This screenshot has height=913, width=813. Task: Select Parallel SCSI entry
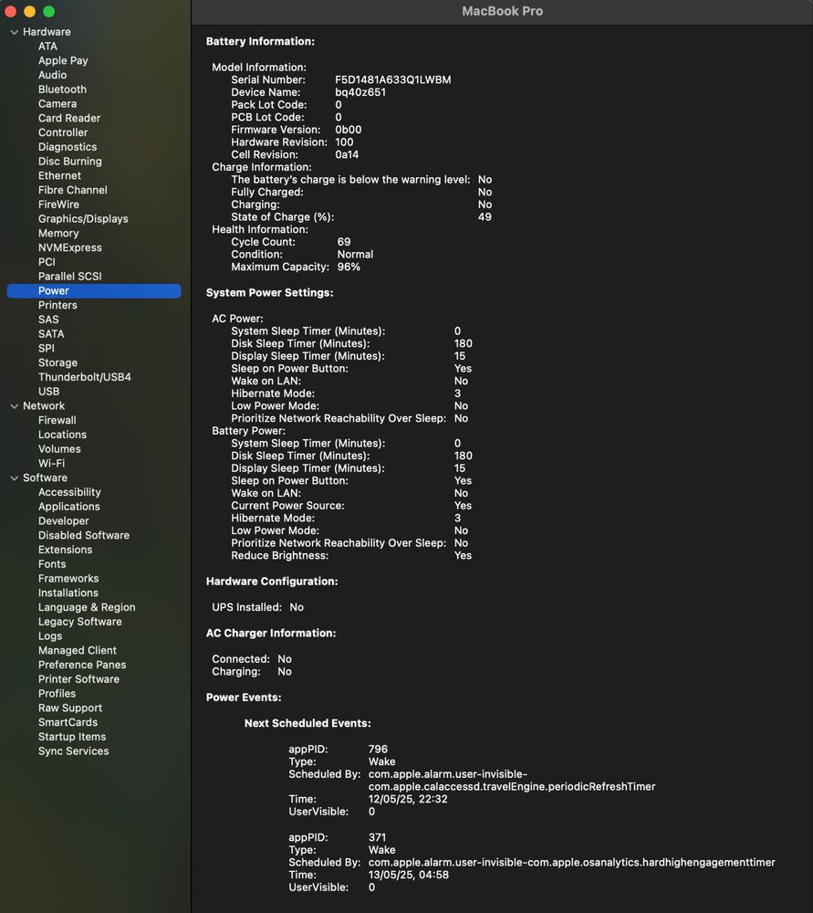tap(70, 276)
